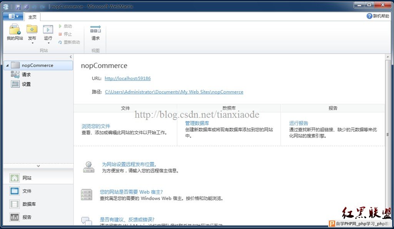The width and height of the screenshot is (394, 229).
Task: Open the http://localhost:59186 URL link
Action: (x=128, y=78)
